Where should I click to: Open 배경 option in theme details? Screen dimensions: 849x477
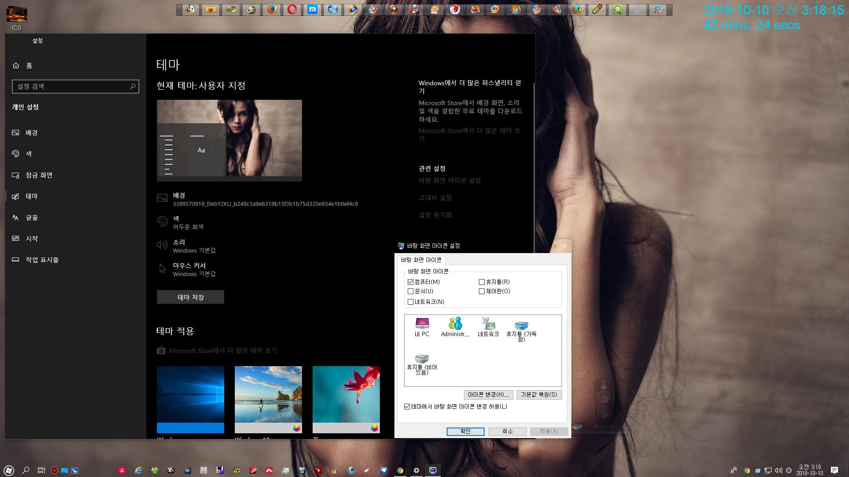click(257, 199)
